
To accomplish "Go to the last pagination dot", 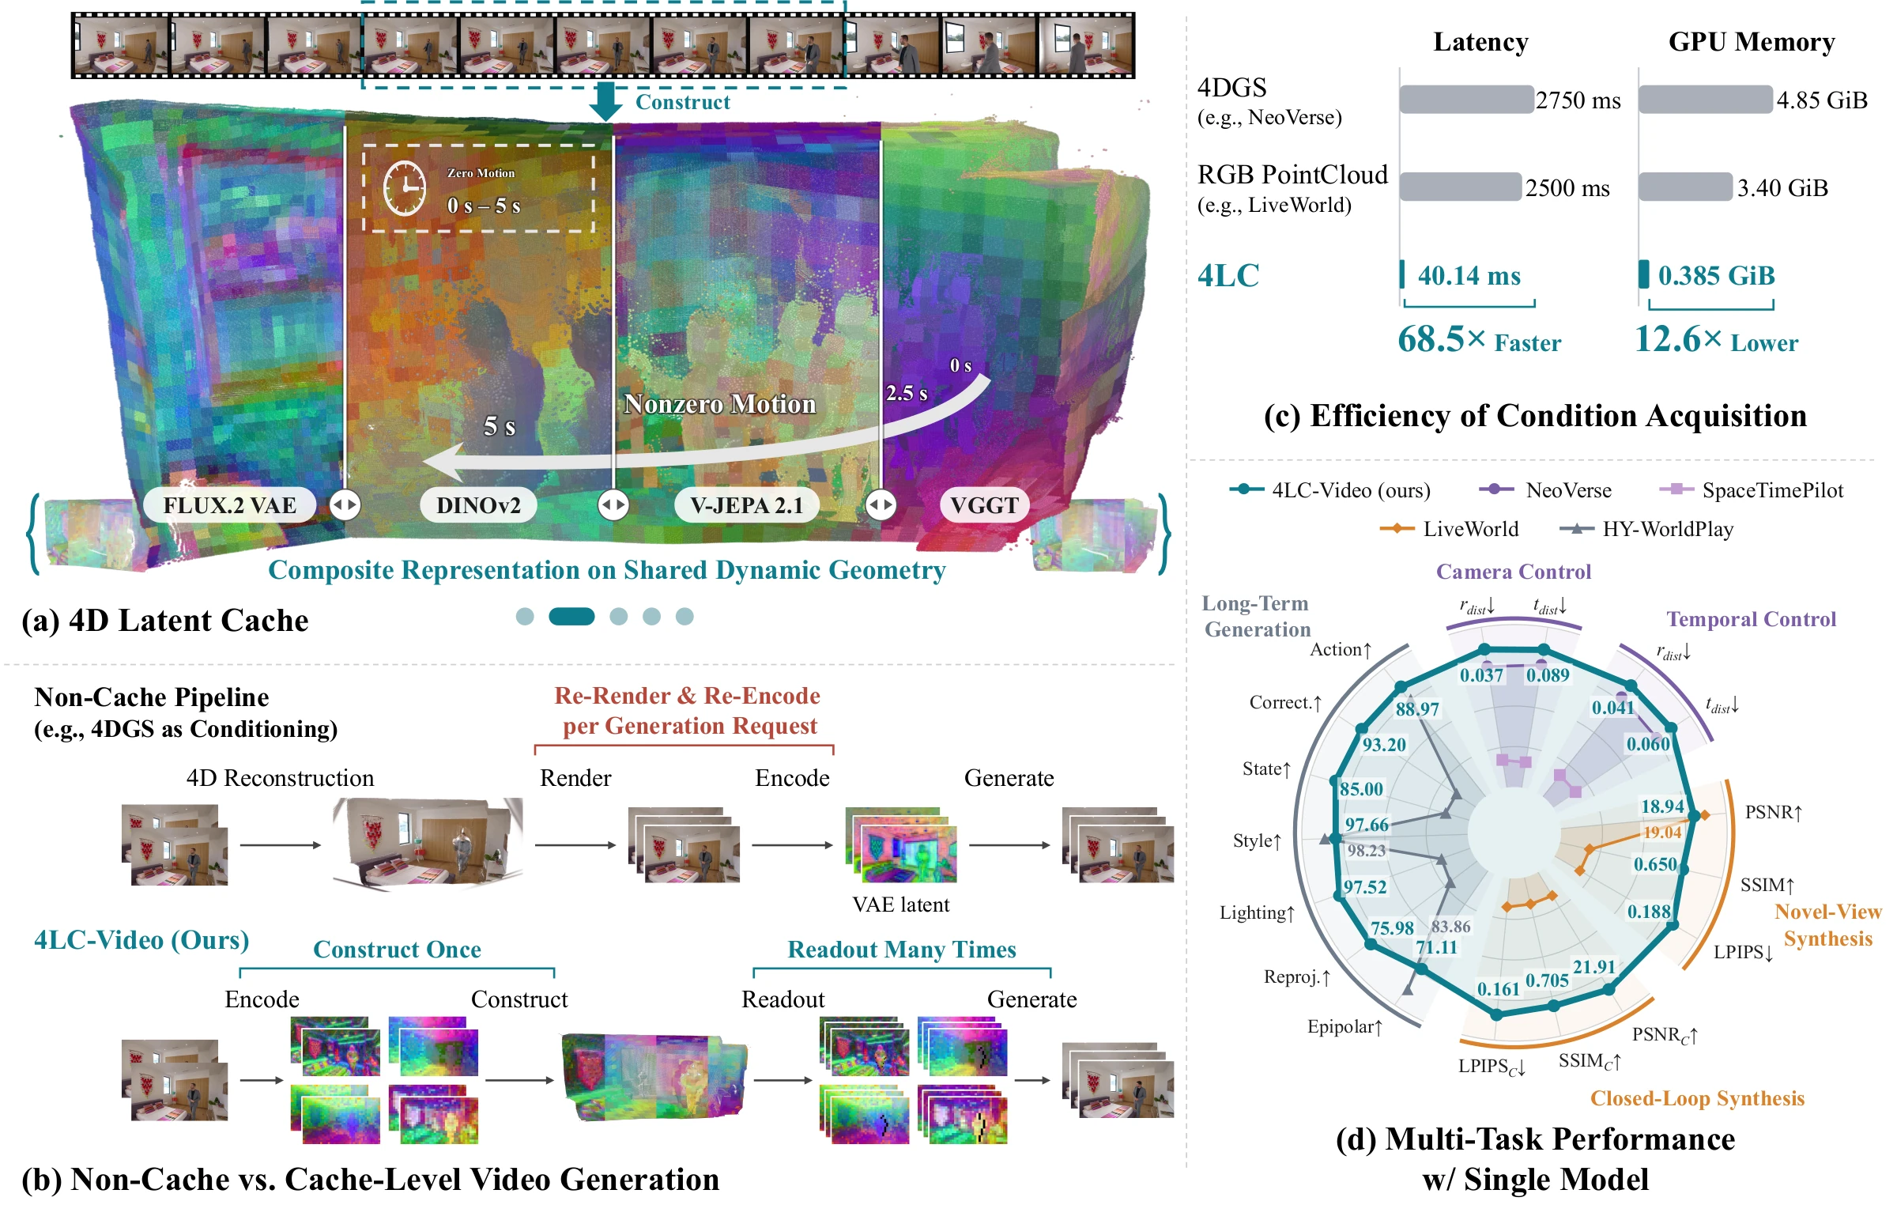I will coord(685,617).
